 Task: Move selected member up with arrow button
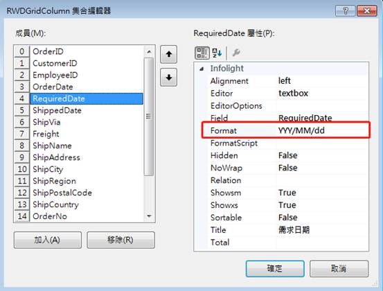[x=168, y=54]
